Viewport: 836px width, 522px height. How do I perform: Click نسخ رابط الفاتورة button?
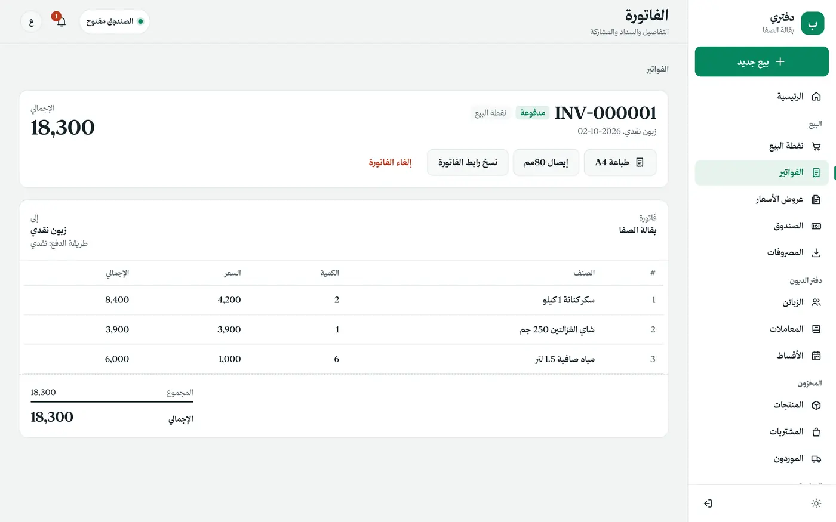[468, 162]
